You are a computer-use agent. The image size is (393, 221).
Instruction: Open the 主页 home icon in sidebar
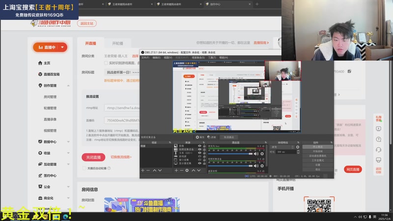(x=40, y=63)
